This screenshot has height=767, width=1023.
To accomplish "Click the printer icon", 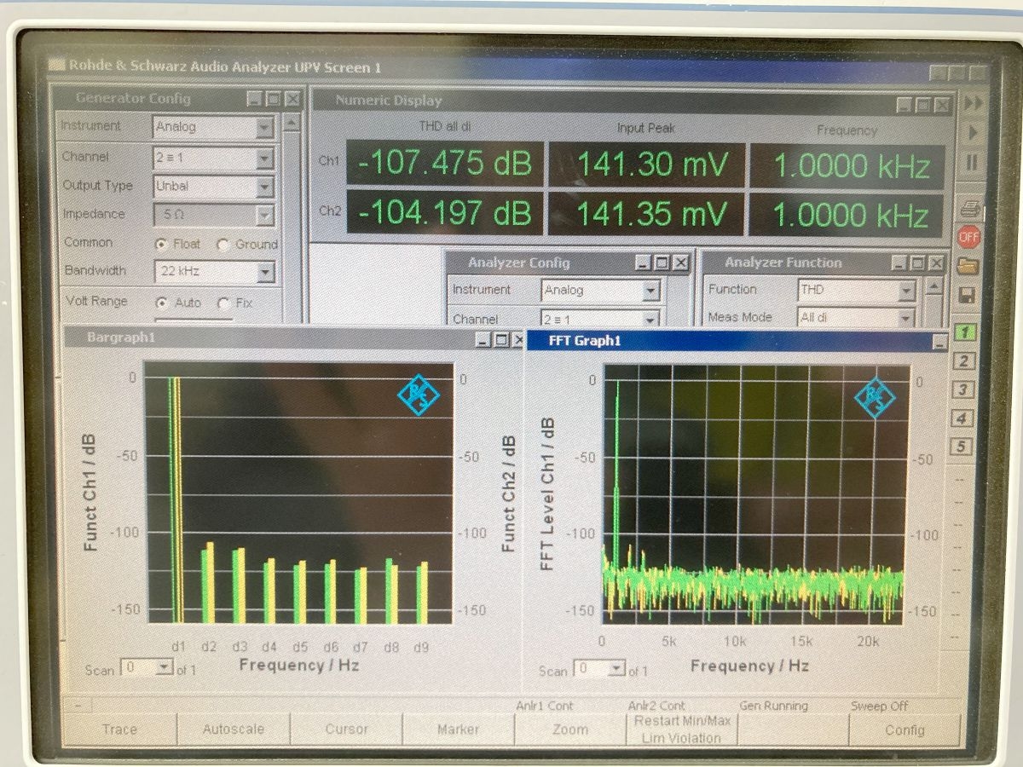I will pos(969,208).
